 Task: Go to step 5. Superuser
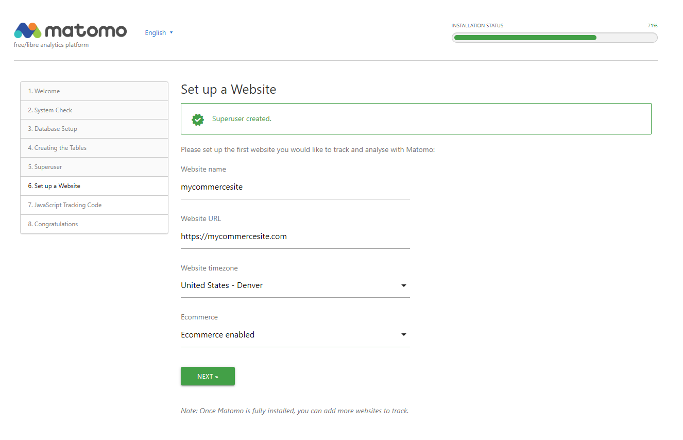[x=94, y=167]
